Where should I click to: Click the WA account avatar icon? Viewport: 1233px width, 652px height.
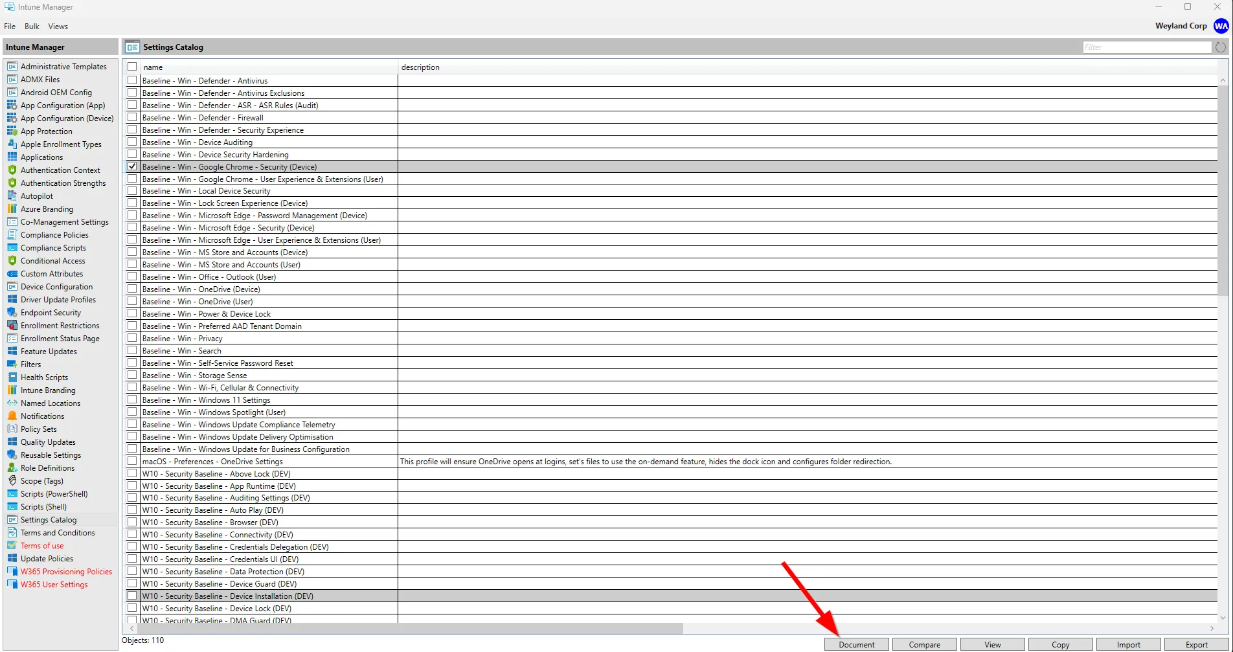click(x=1221, y=26)
